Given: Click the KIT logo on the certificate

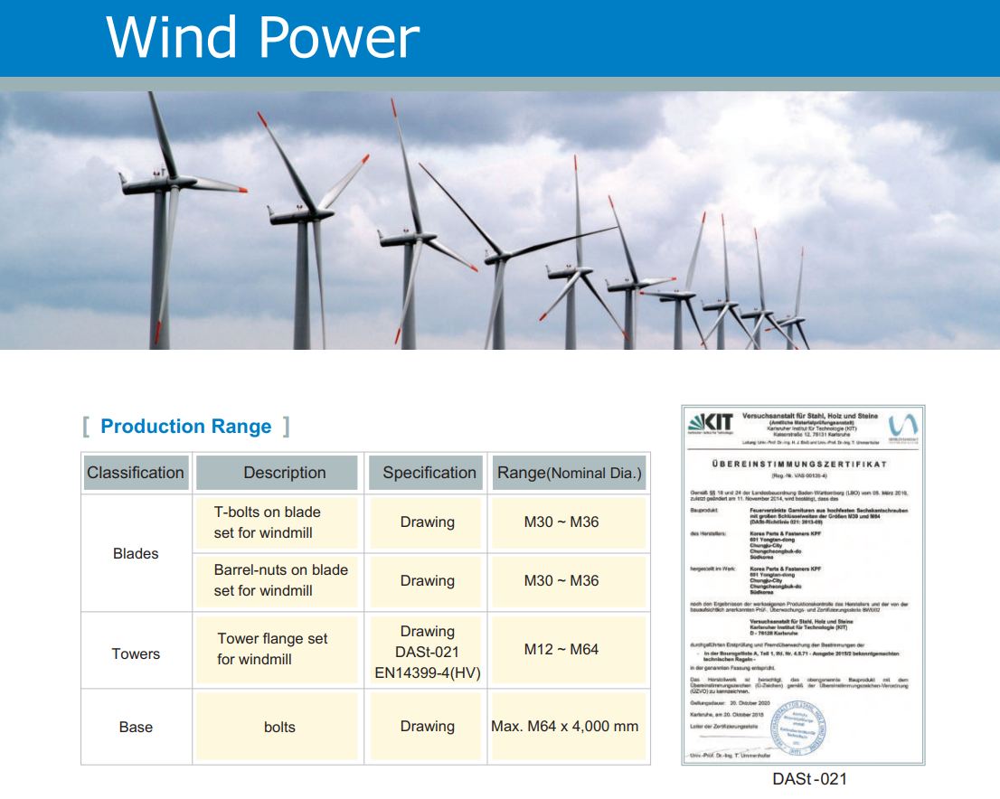Looking at the screenshot, I should (712, 424).
